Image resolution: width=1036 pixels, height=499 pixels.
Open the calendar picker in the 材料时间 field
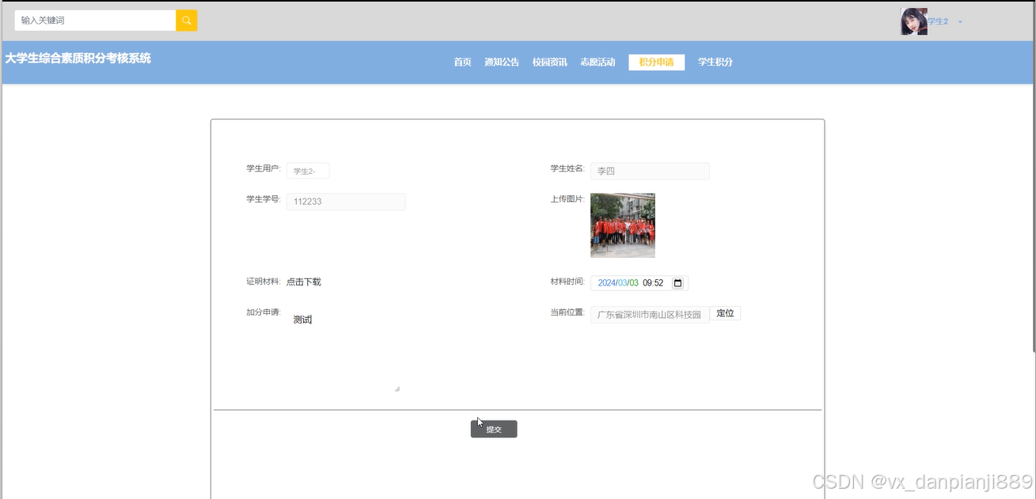(677, 283)
